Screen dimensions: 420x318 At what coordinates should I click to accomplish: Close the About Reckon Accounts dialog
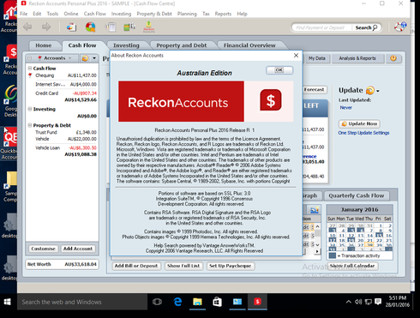point(296,56)
